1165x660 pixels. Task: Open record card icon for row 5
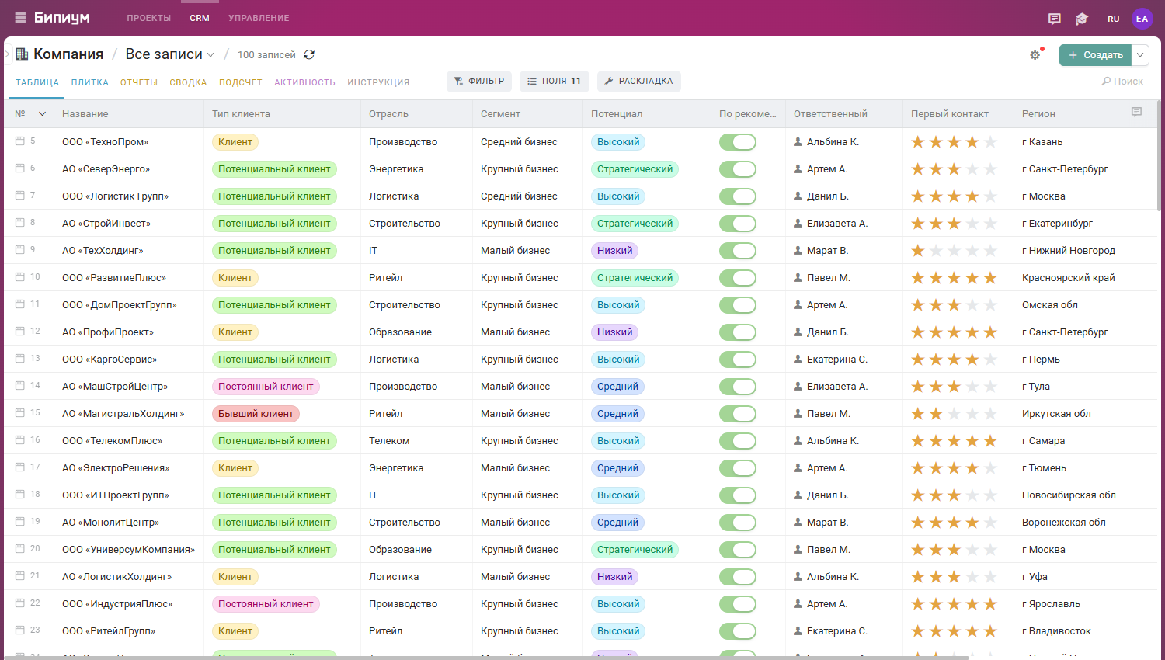click(x=20, y=141)
